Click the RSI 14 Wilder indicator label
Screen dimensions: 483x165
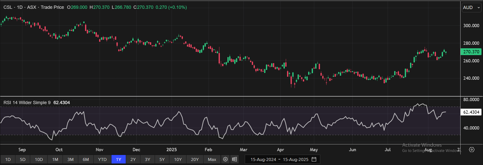27,103
